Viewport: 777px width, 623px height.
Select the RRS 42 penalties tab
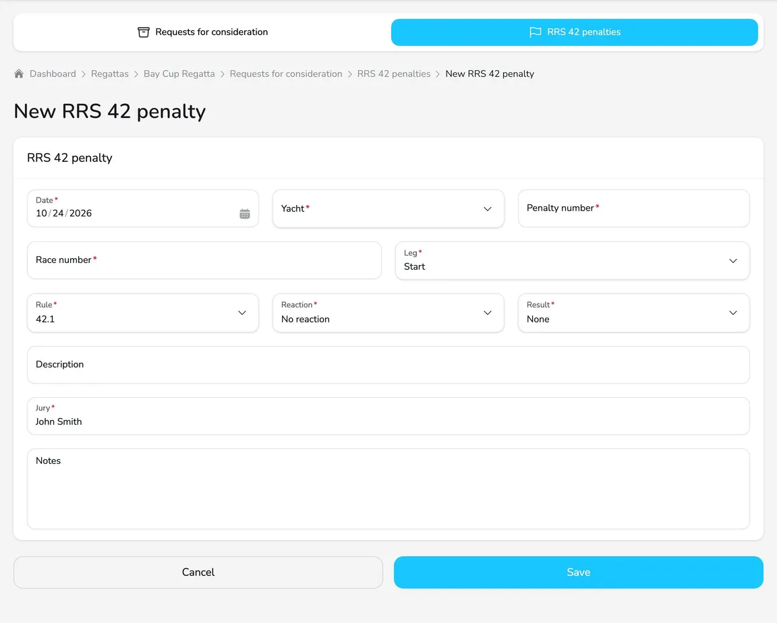pos(575,32)
